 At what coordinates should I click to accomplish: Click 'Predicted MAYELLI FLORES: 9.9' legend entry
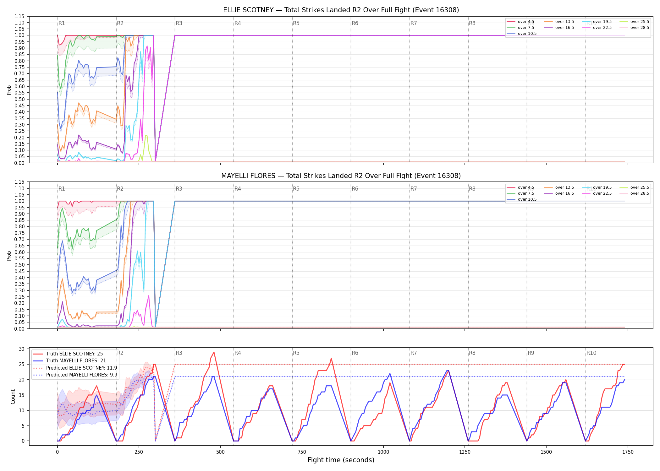tap(75, 375)
